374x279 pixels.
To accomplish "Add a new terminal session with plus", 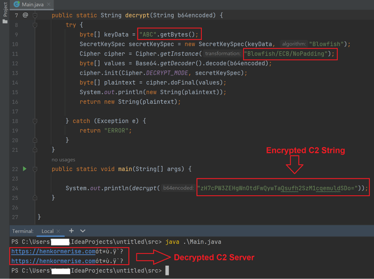I will point(71,231).
